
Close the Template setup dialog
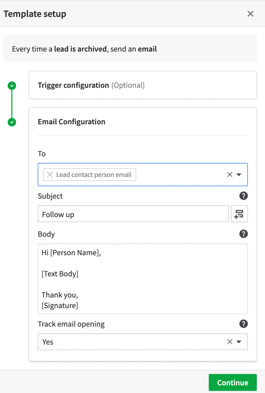pyautogui.click(x=250, y=13)
